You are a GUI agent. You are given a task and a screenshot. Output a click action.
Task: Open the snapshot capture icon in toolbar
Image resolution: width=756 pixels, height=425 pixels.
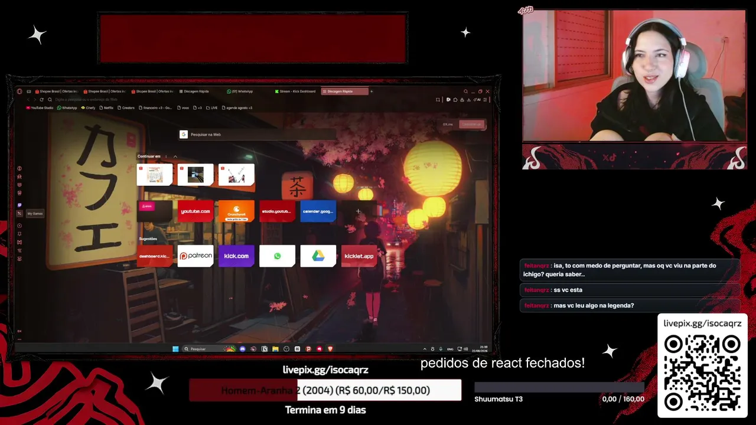point(438,100)
